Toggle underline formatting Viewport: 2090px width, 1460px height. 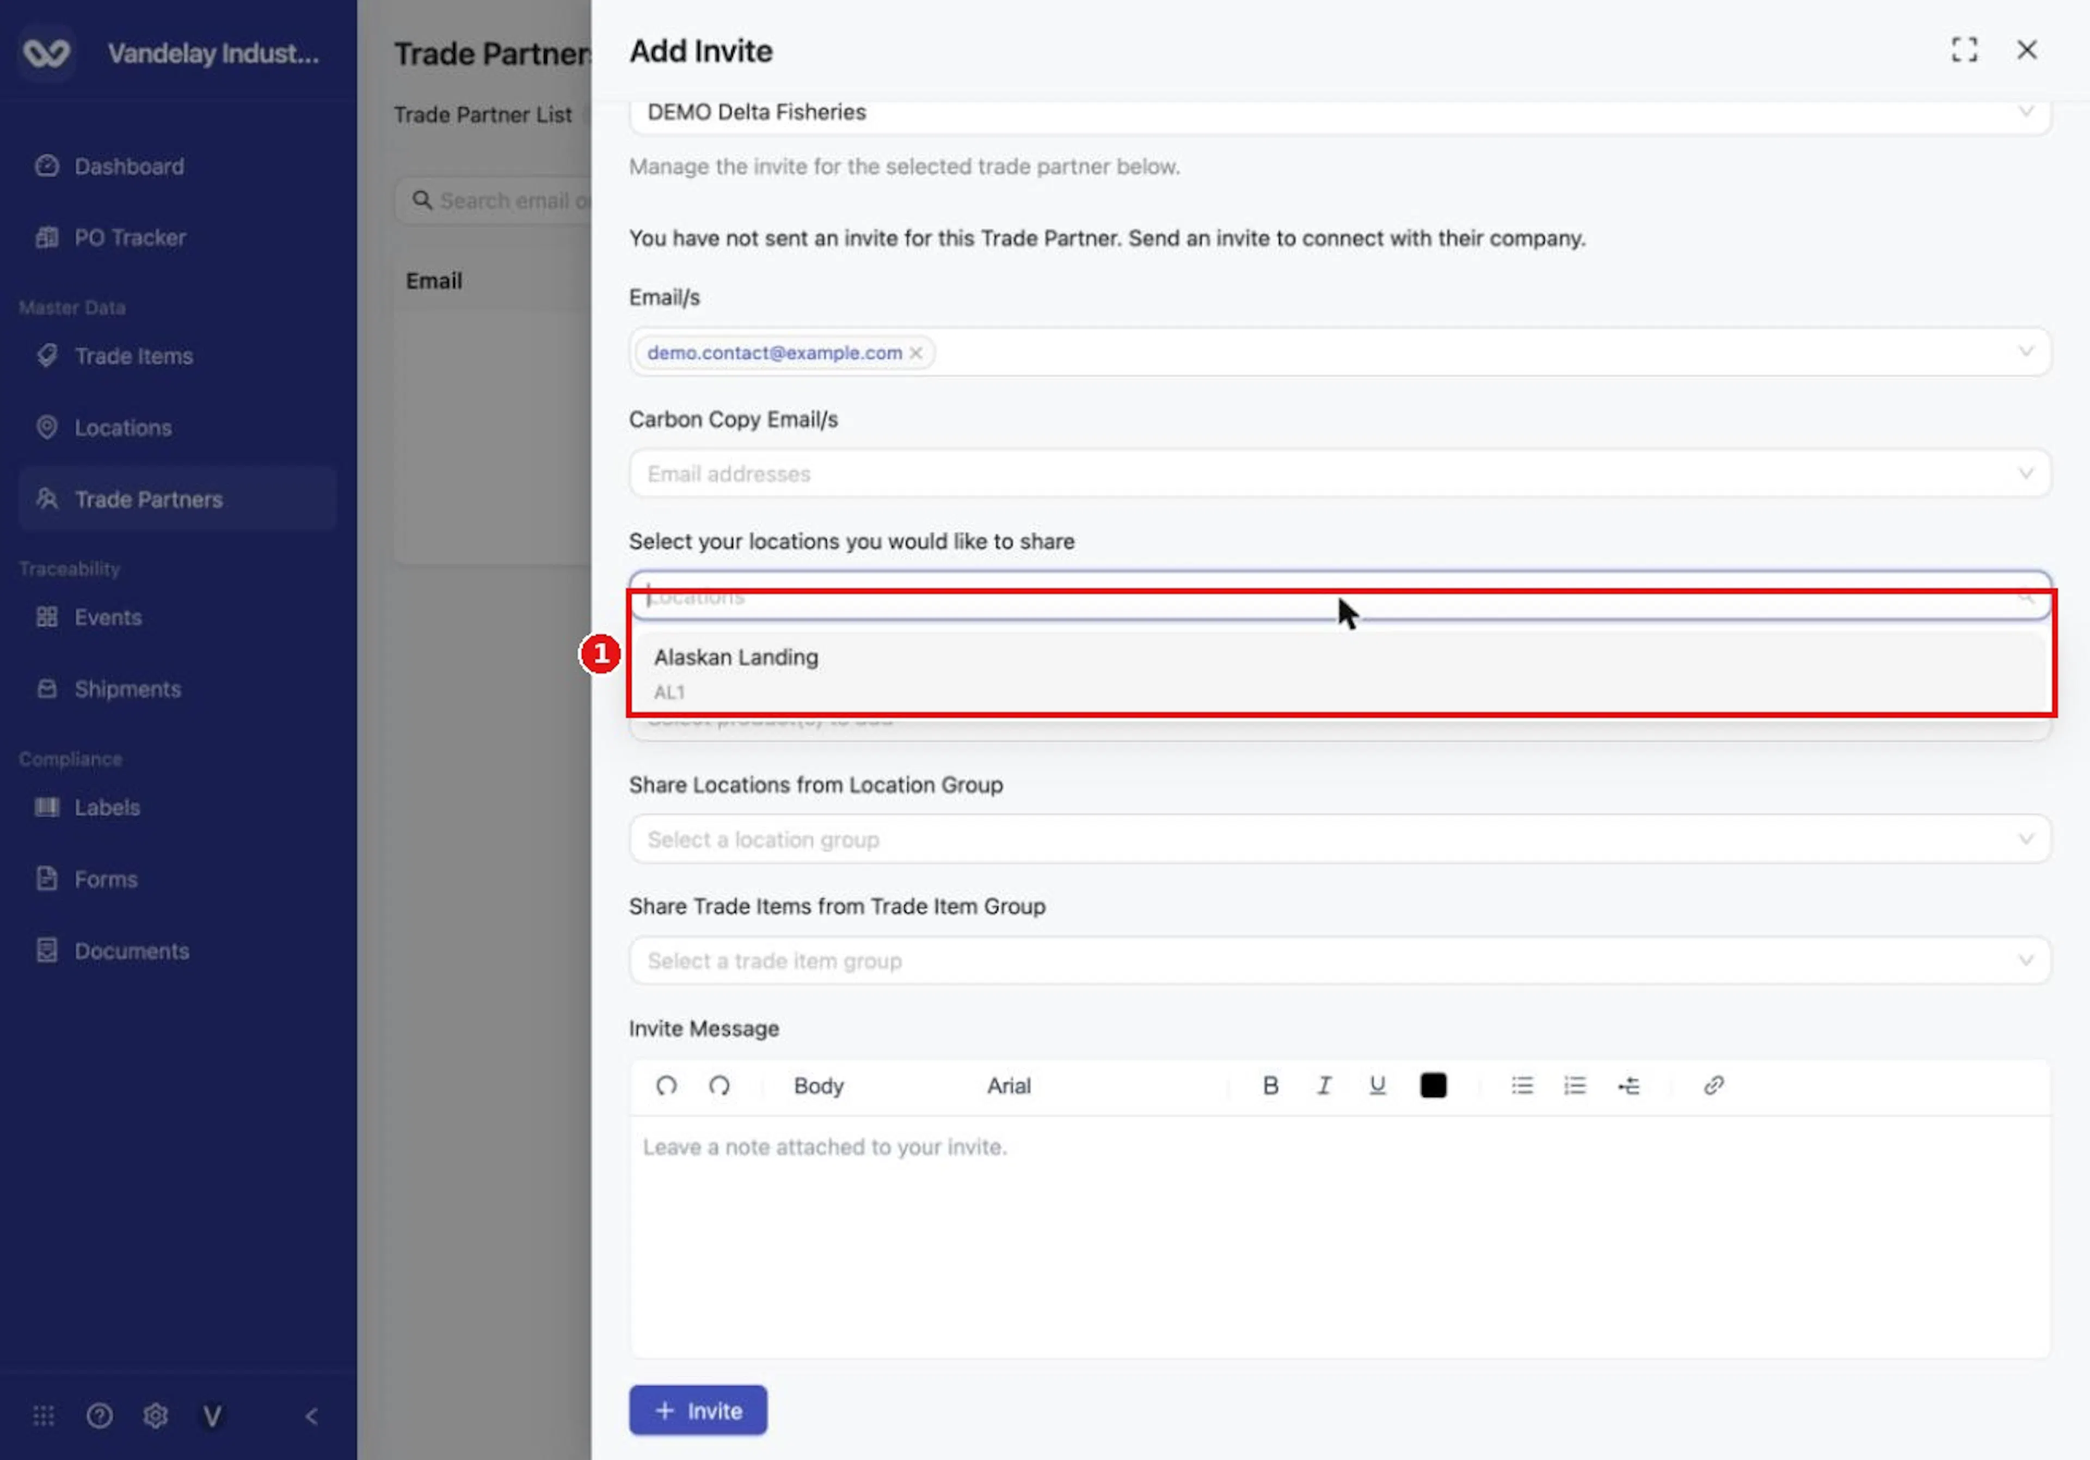(x=1377, y=1085)
